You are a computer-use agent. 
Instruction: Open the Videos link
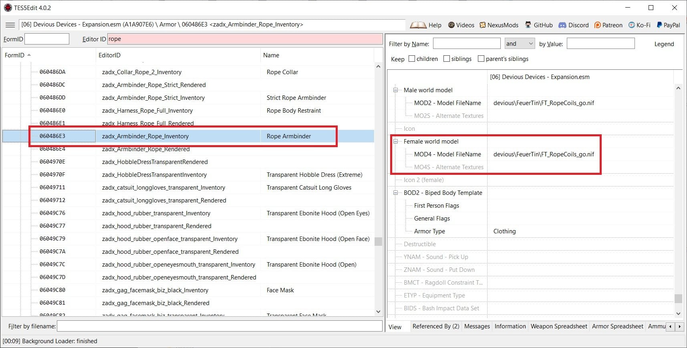[461, 25]
